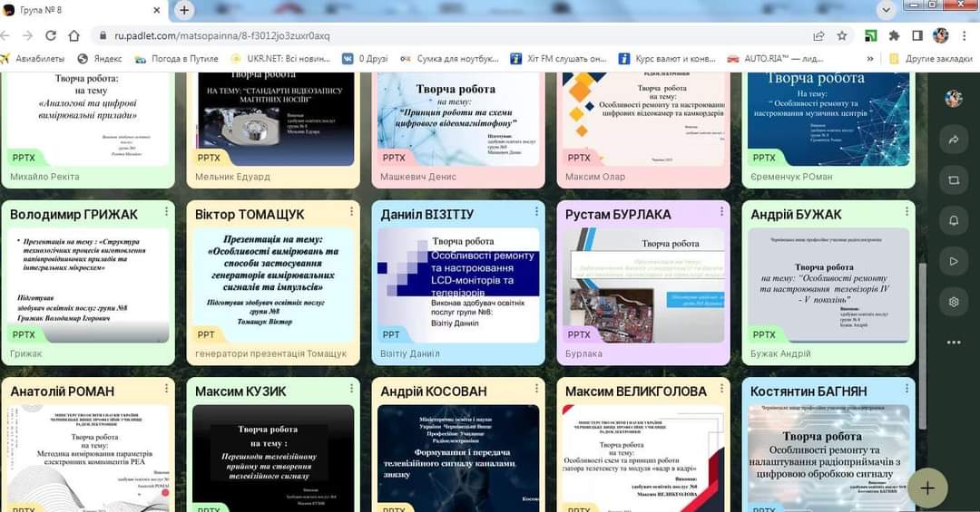Open Другие закладки folder

pyautogui.click(x=931, y=59)
